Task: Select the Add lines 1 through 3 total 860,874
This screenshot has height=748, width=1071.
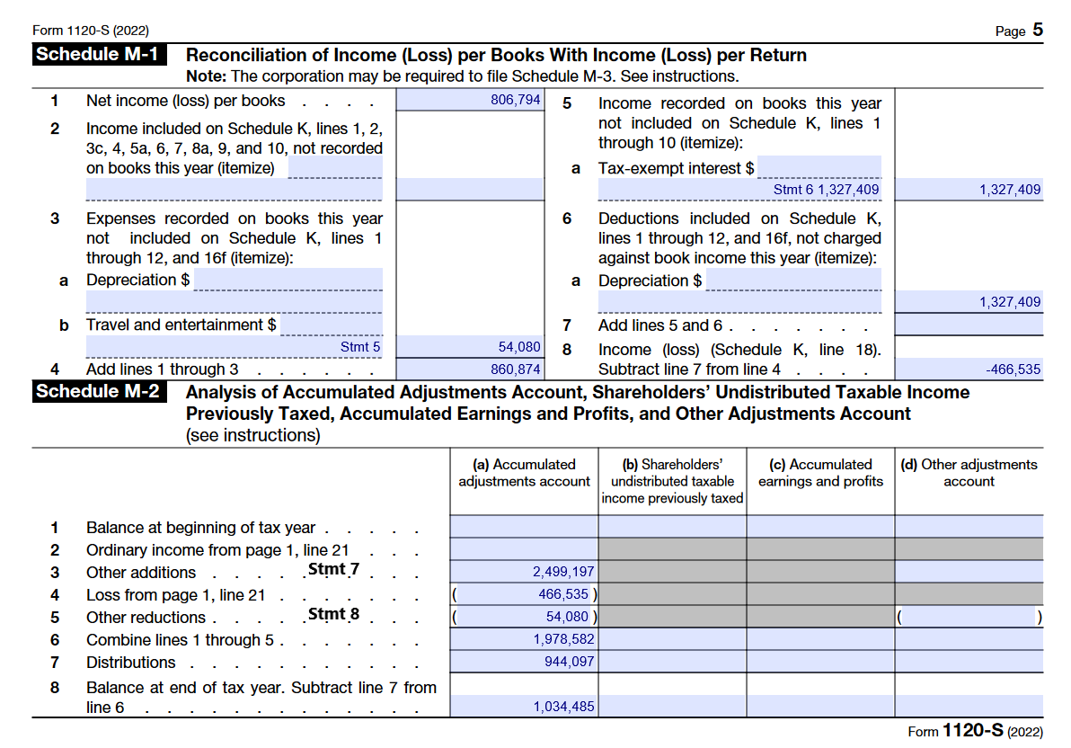Action: point(470,370)
